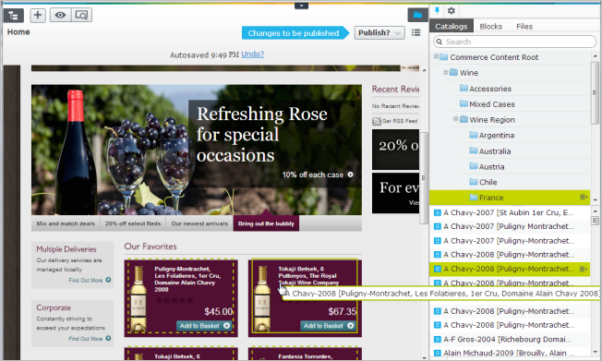Open the gear settings in assets pane

click(451, 11)
